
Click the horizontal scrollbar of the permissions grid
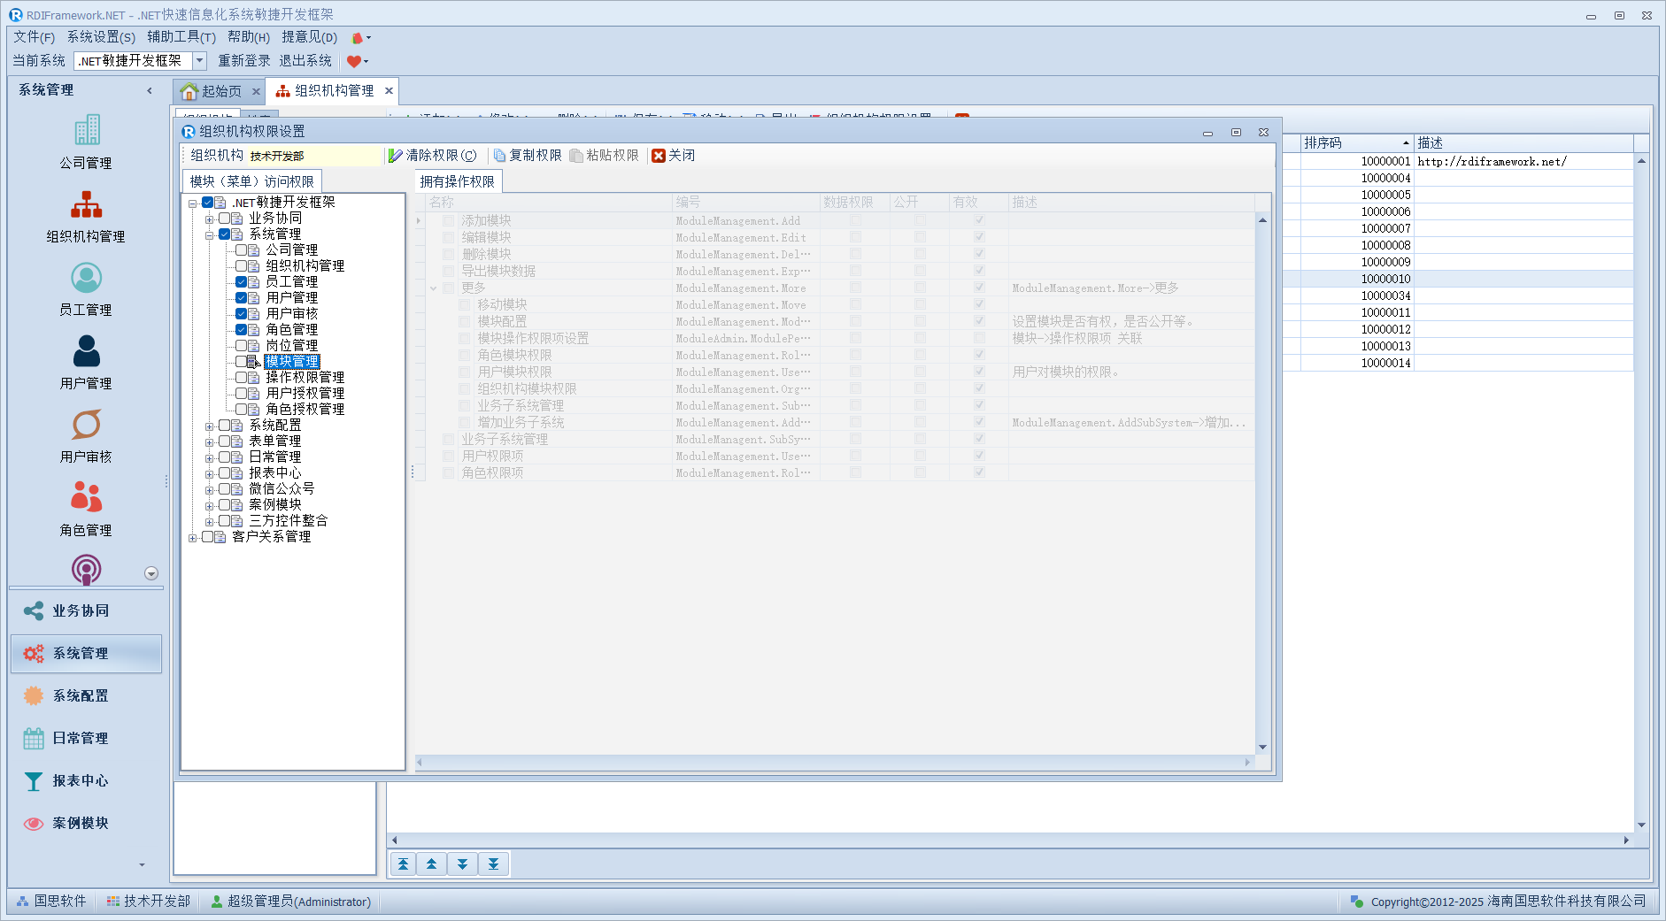click(832, 762)
